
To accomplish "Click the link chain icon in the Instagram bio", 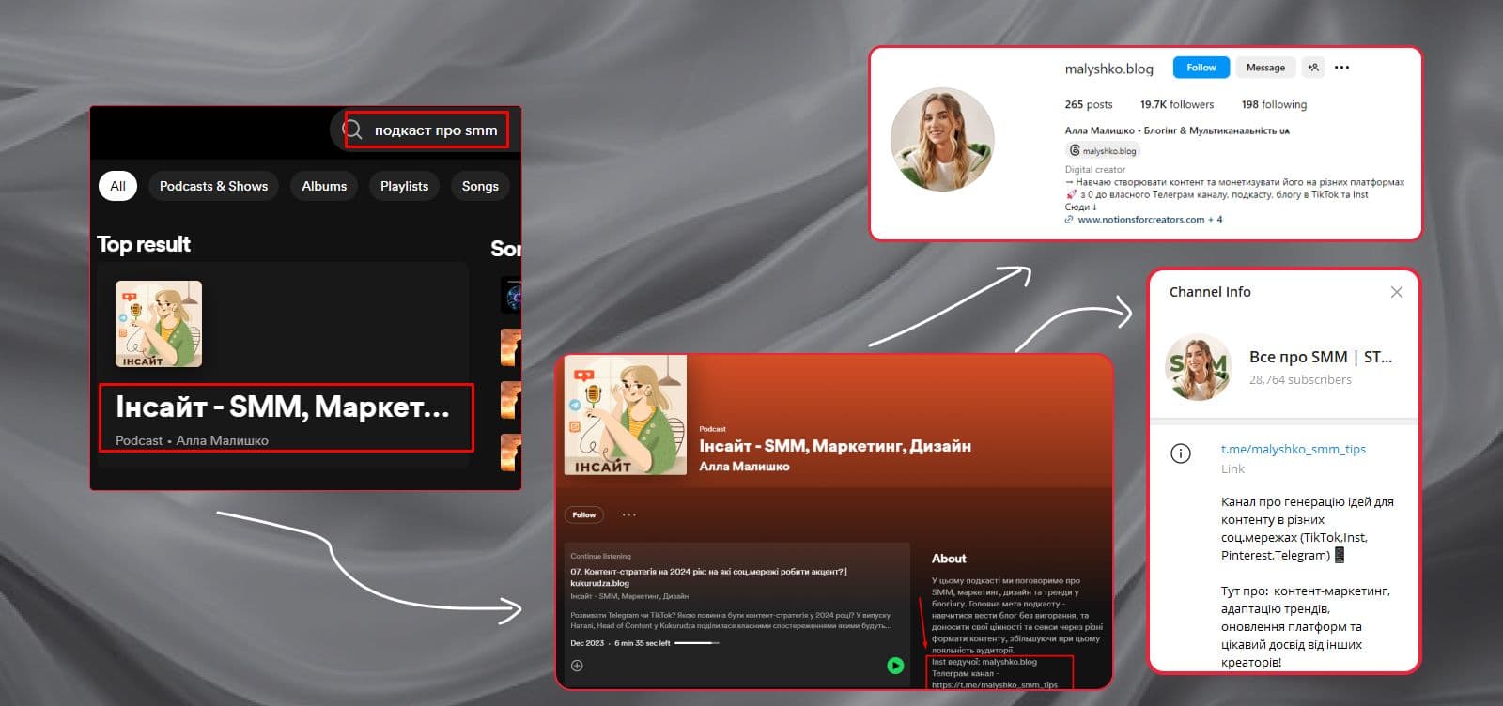I will tap(1069, 220).
